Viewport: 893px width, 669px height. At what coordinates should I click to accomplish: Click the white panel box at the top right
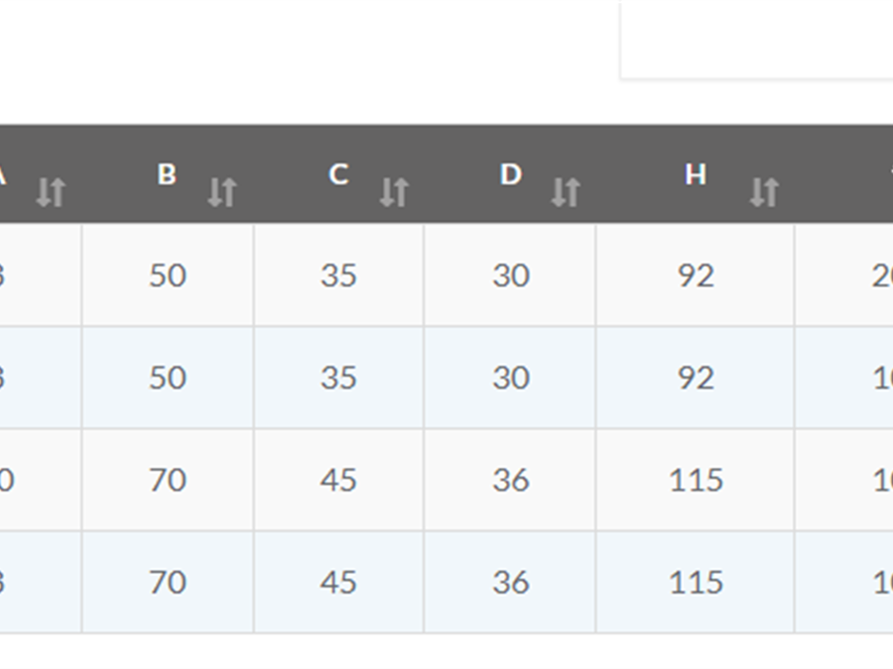click(757, 39)
